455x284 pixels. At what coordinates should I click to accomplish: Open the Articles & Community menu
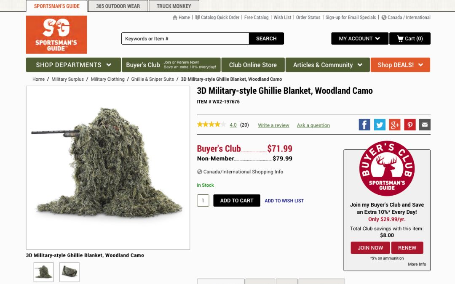(x=328, y=65)
